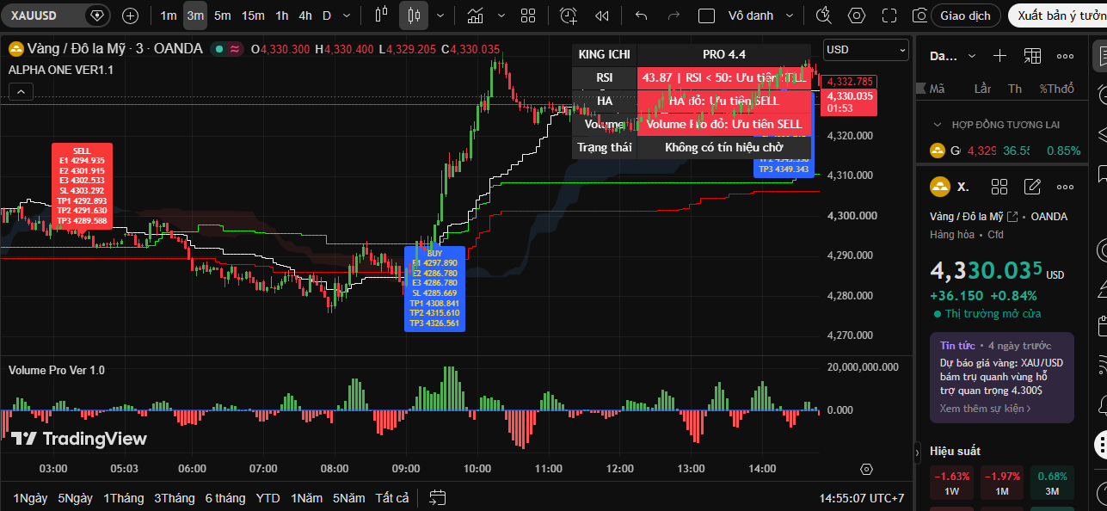The width and height of the screenshot is (1107, 511).
Task: Open chart settings hexagon icon in toolbar
Action: click(x=857, y=15)
